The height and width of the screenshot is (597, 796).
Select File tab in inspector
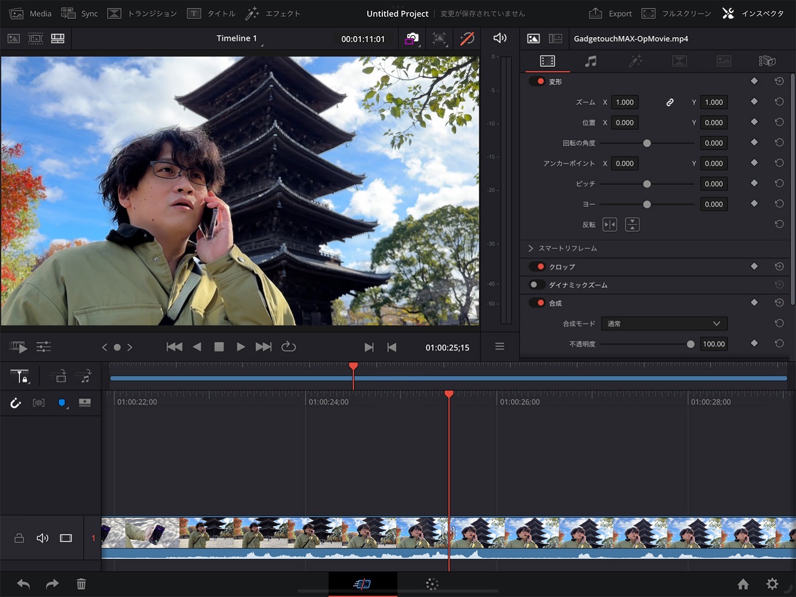click(767, 61)
